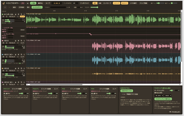This screenshot has width=184, height=116.
Task: Open FX/センド for ハモリ2 コピー
Action: coord(12,84)
